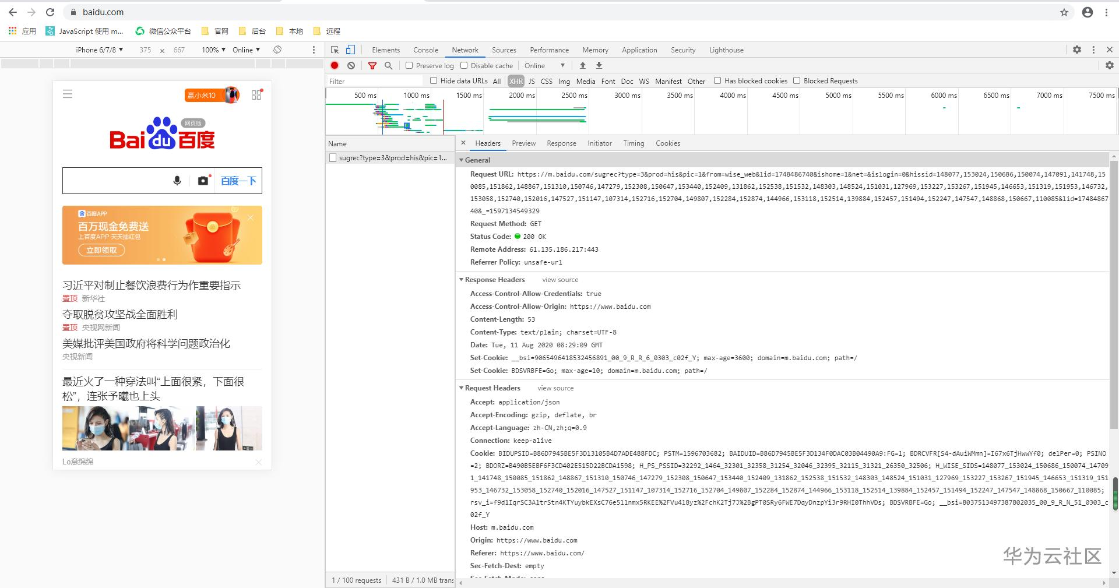Tap the Baidu voice search microphone
The height and width of the screenshot is (588, 1119).
pyautogui.click(x=177, y=181)
